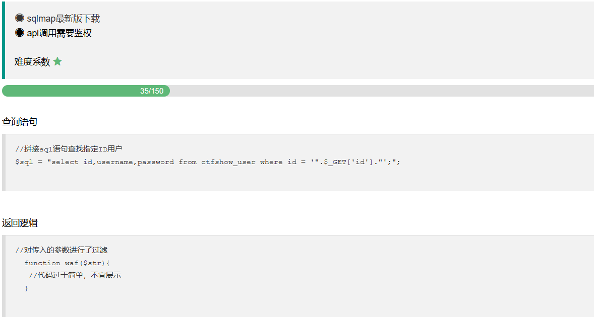Click the 返回逻辑 heading
The image size is (594, 317).
(x=20, y=222)
